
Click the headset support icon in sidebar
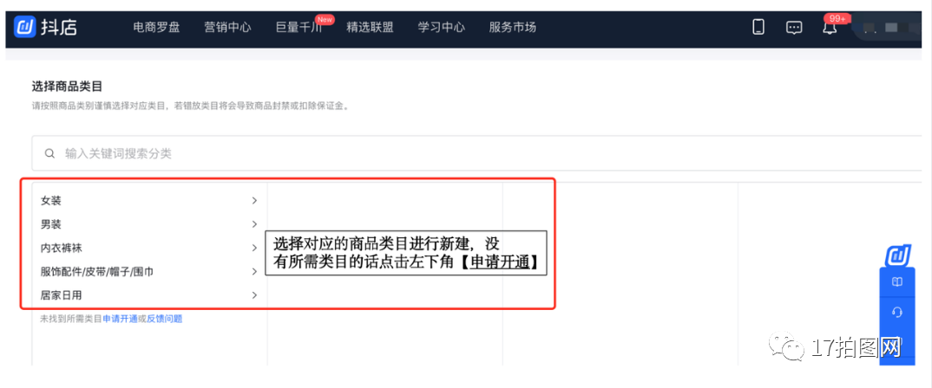tap(897, 312)
